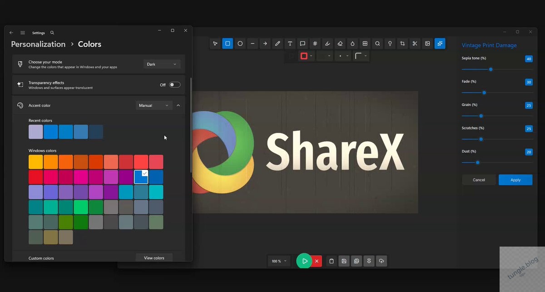Image resolution: width=545 pixels, height=292 pixels.
Task: Click the Settings window scrollbar
Action: (191, 125)
